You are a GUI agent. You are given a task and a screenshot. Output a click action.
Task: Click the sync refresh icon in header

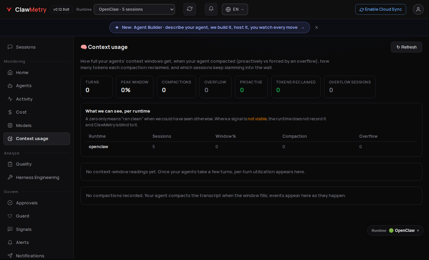pos(190,9)
